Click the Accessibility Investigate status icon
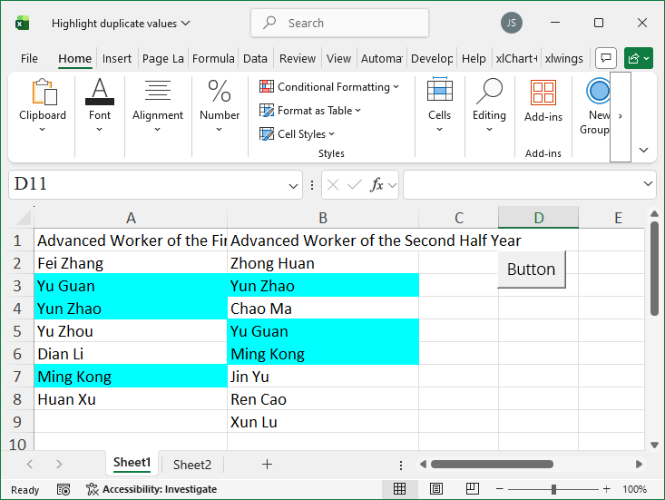This screenshot has width=665, height=500. 92,489
